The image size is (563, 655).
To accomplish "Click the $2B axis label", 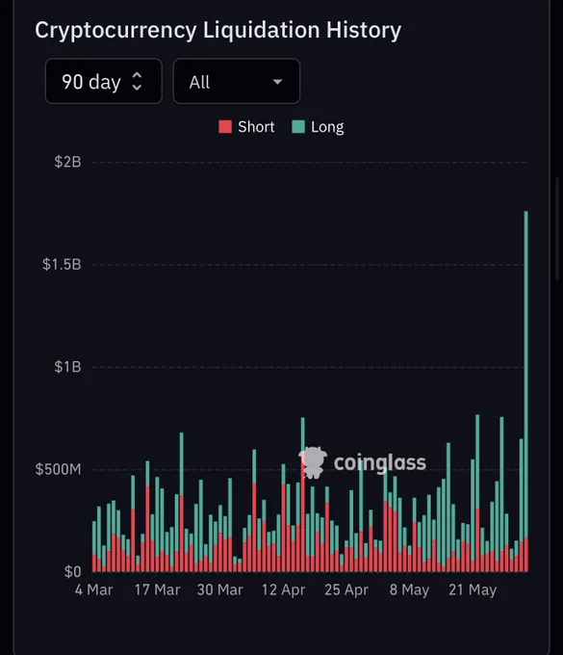I will pos(67,162).
